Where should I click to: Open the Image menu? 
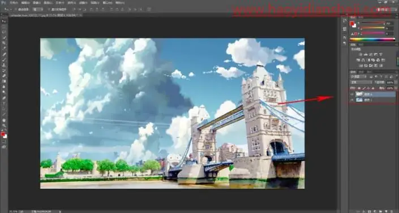coord(37,3)
